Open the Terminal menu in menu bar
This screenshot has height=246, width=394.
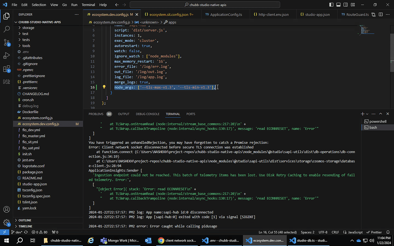click(88, 5)
